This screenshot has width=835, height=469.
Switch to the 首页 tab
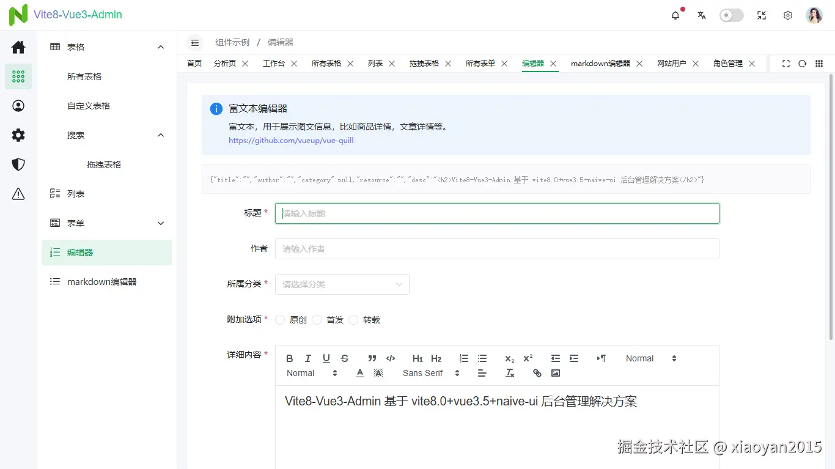coord(194,64)
